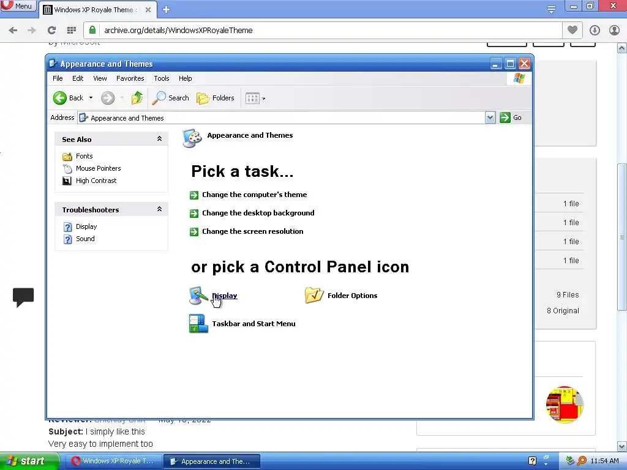Click the Opera Menu button
The height and width of the screenshot is (470, 627).
[18, 6]
